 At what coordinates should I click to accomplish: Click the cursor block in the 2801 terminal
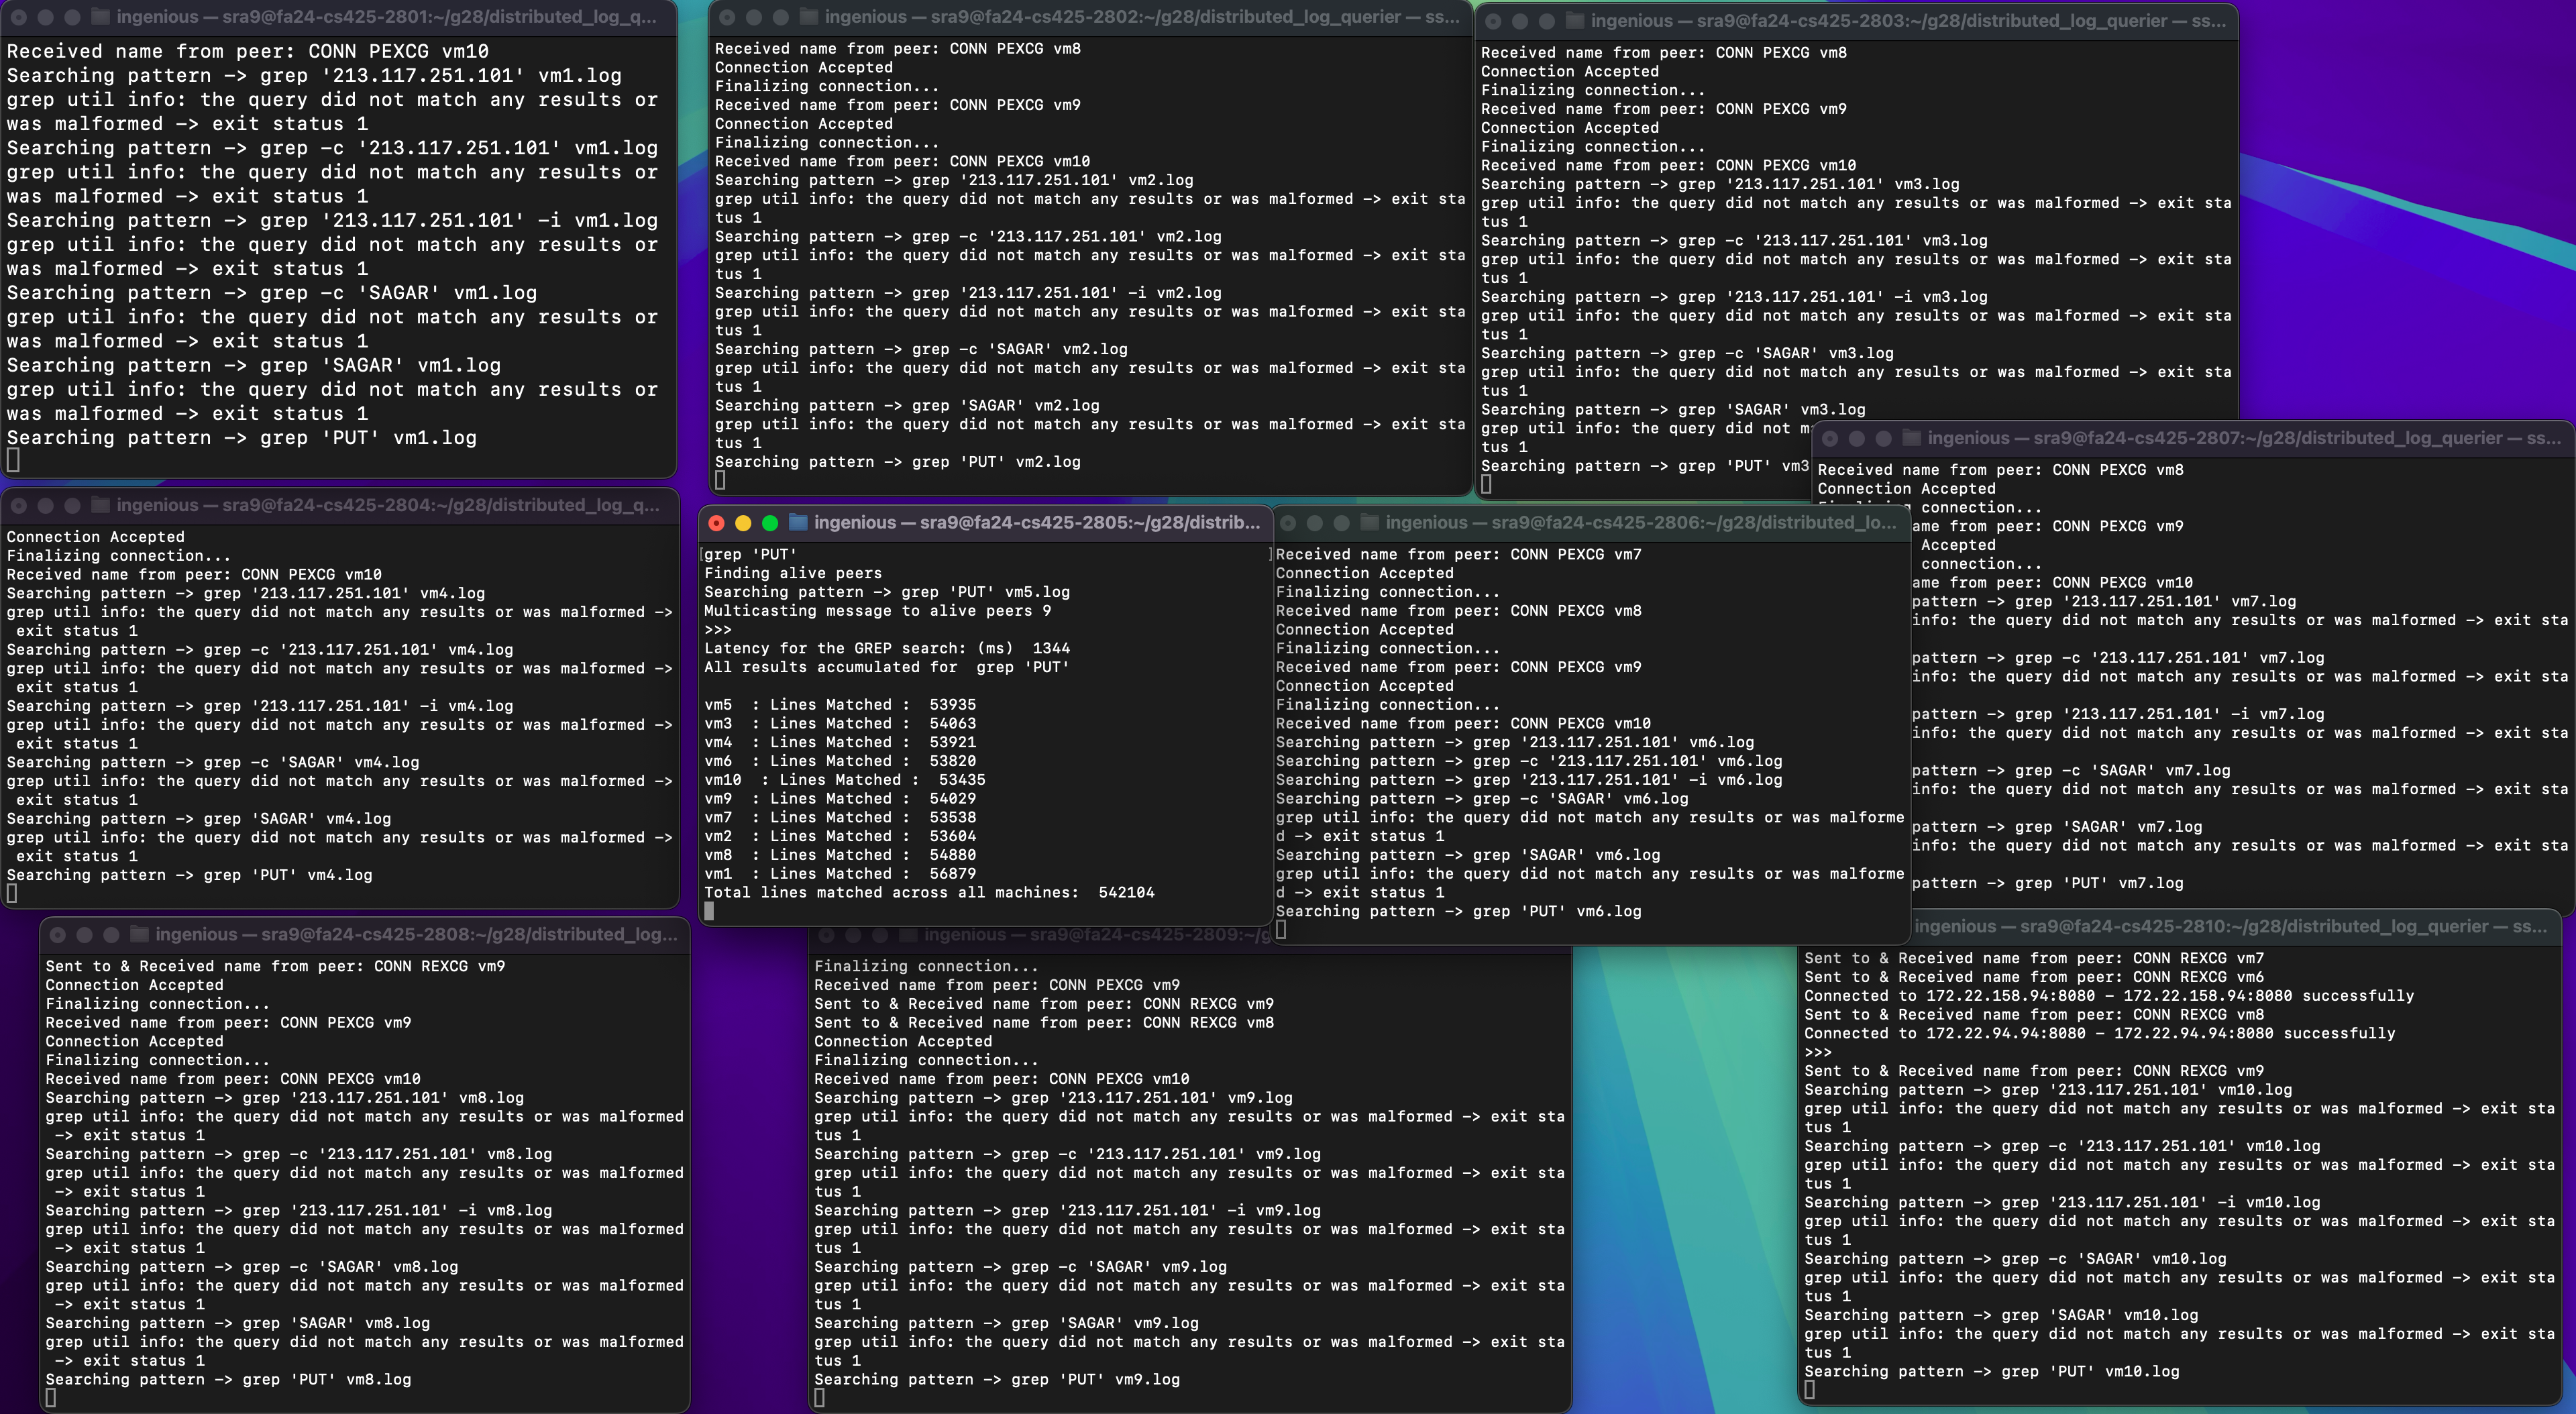[13, 460]
